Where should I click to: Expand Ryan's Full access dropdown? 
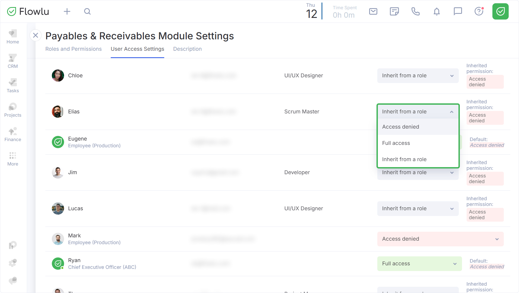coord(419,264)
